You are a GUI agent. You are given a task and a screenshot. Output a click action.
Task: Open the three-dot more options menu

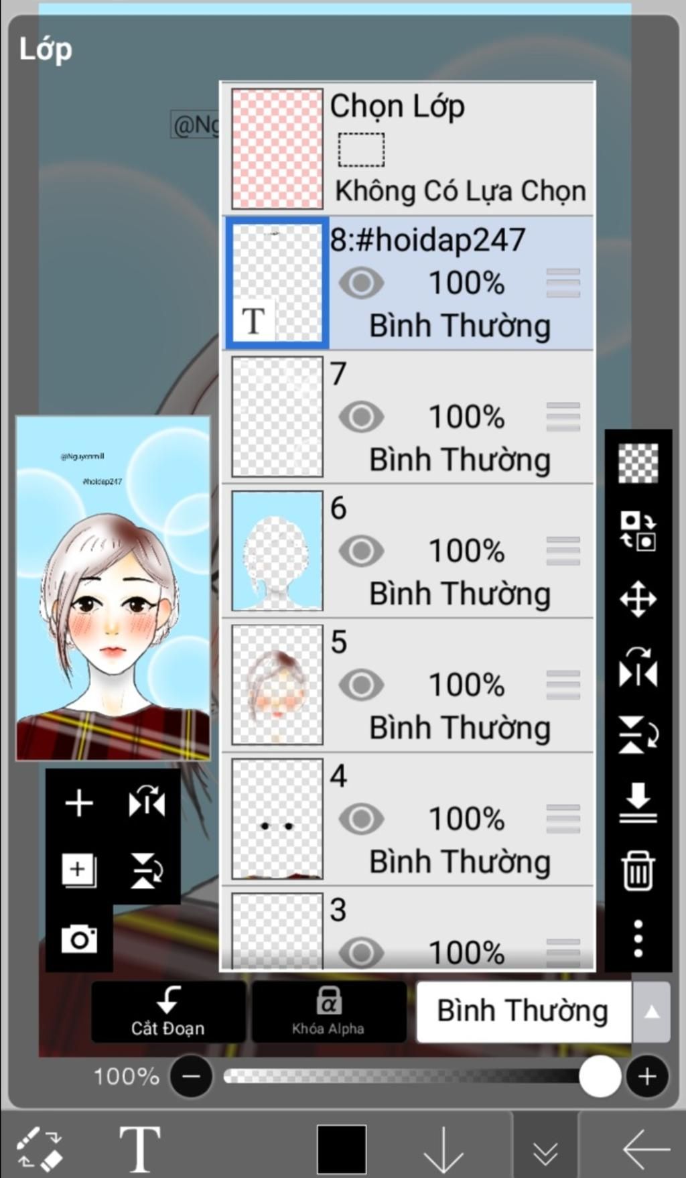(638, 938)
